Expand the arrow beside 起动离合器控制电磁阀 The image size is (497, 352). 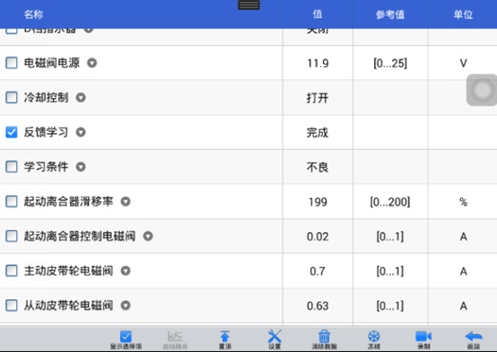[x=148, y=236]
